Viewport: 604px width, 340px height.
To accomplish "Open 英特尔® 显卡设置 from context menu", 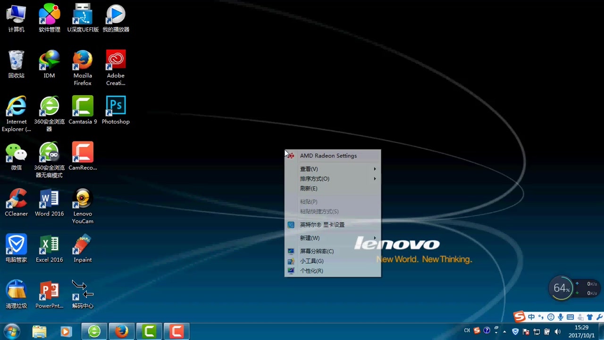I will (x=333, y=224).
